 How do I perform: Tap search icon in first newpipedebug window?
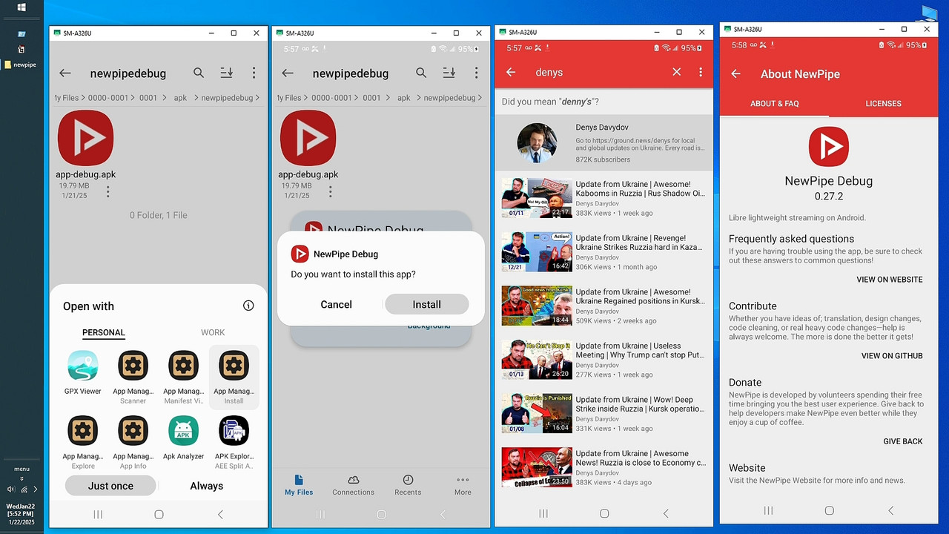[199, 73]
